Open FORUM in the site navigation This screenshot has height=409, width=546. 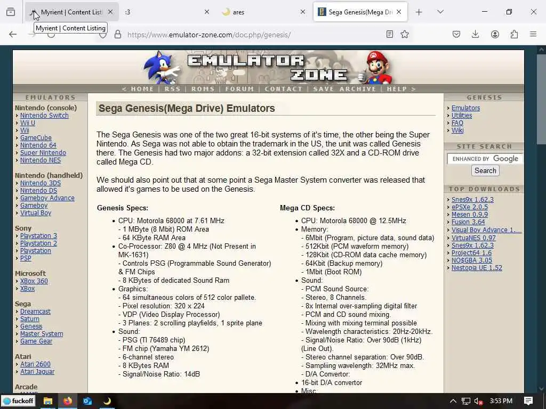click(239, 89)
